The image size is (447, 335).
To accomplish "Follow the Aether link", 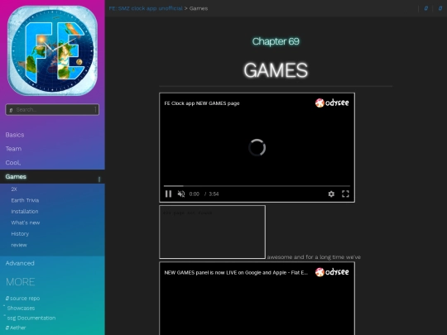I will point(16,328).
